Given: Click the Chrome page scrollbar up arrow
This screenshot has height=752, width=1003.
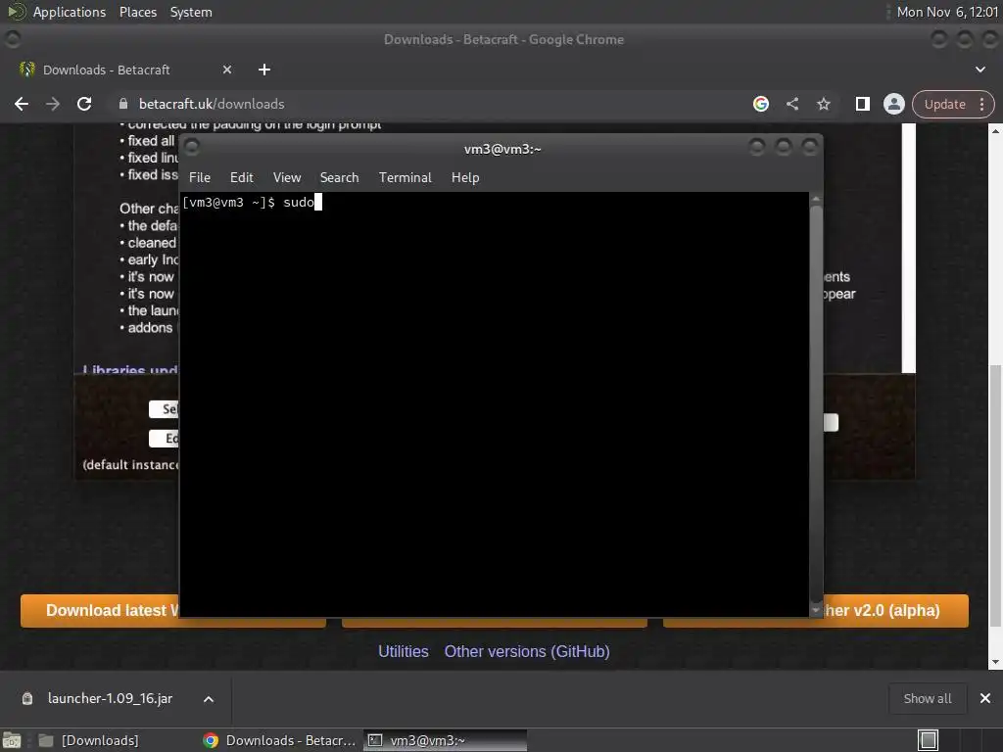Looking at the screenshot, I should tap(995, 131).
